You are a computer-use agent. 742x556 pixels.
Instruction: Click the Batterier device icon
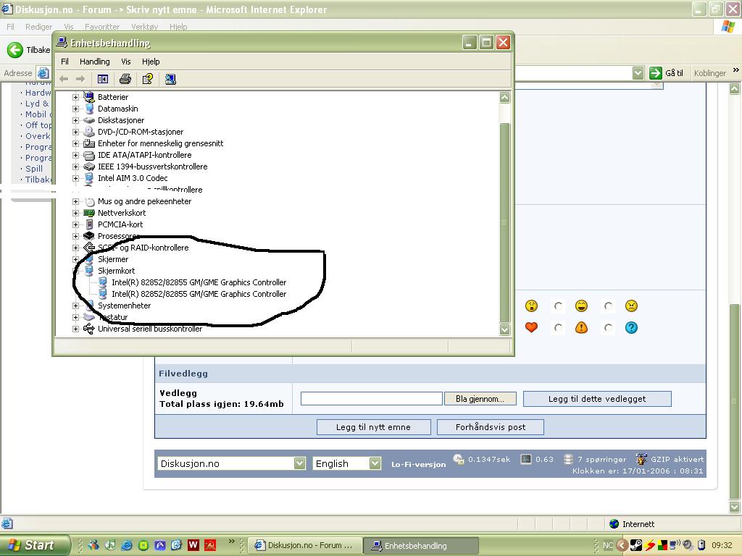(89, 96)
